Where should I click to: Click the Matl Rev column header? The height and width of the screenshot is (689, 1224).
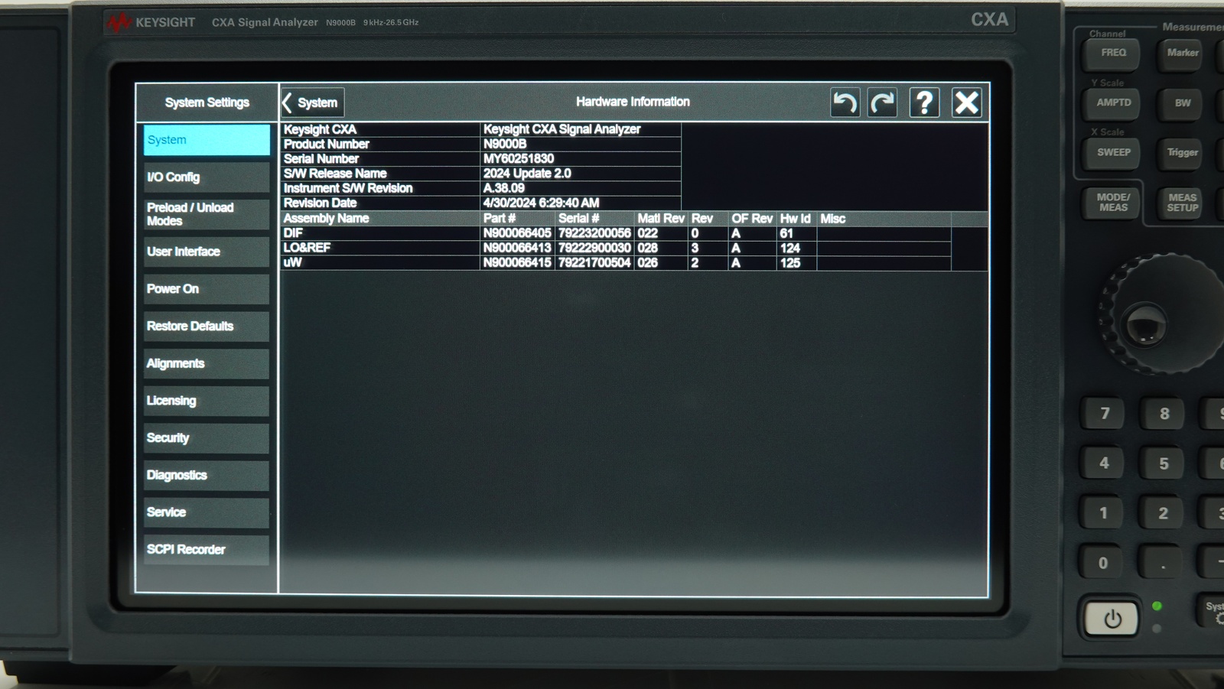pos(661,219)
